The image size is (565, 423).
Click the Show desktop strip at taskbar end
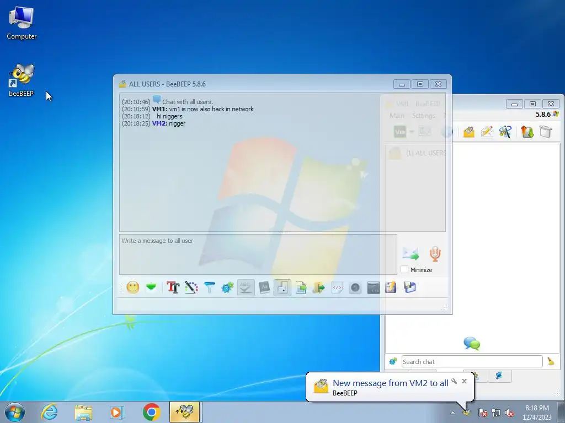(x=561, y=412)
